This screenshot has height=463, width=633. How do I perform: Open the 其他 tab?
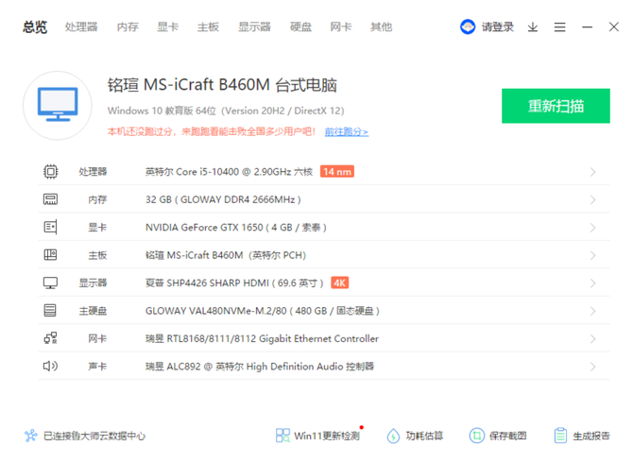[381, 27]
